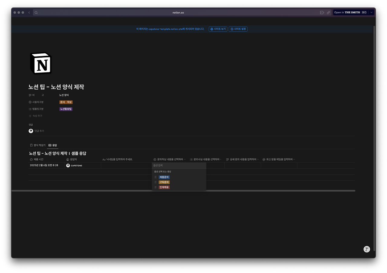Click the 옵션 선택 또는 생성 label

pyautogui.click(x=163, y=172)
